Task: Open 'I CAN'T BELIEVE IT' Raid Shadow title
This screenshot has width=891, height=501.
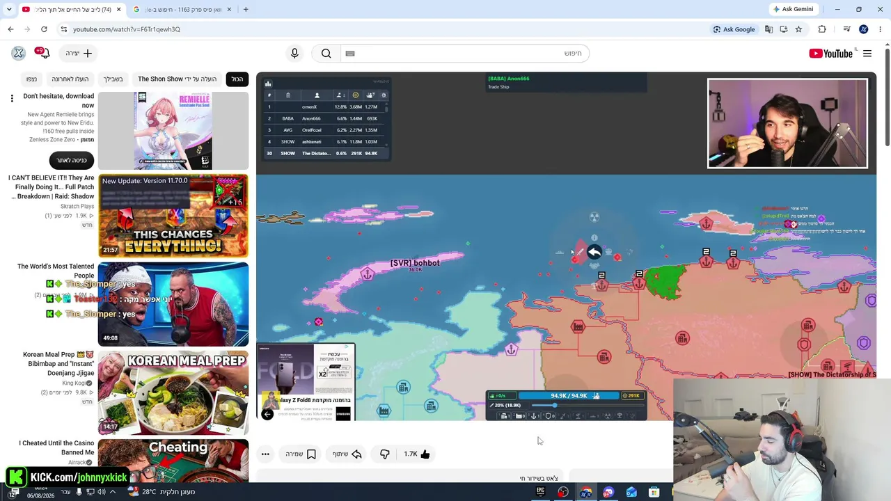Action: 52,187
